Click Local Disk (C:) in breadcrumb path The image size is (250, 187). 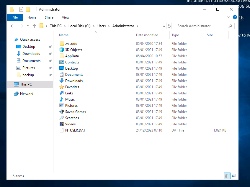(x=79, y=26)
